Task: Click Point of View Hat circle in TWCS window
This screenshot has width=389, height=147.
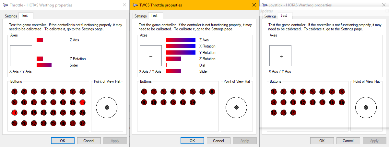Action: click(x=236, y=107)
